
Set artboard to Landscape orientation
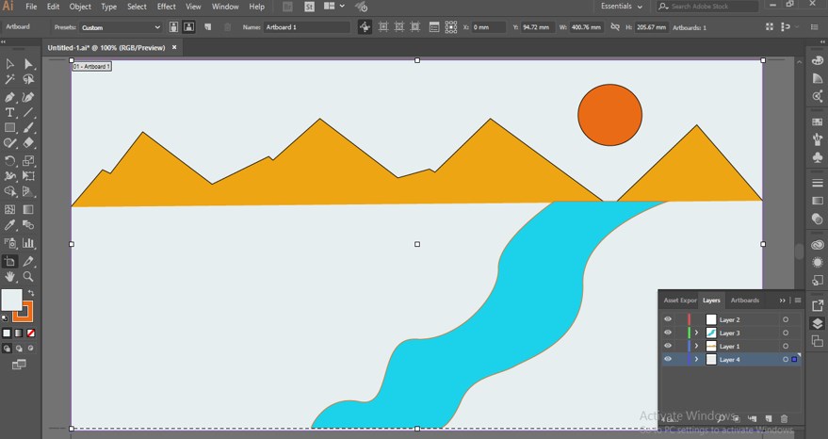188,27
